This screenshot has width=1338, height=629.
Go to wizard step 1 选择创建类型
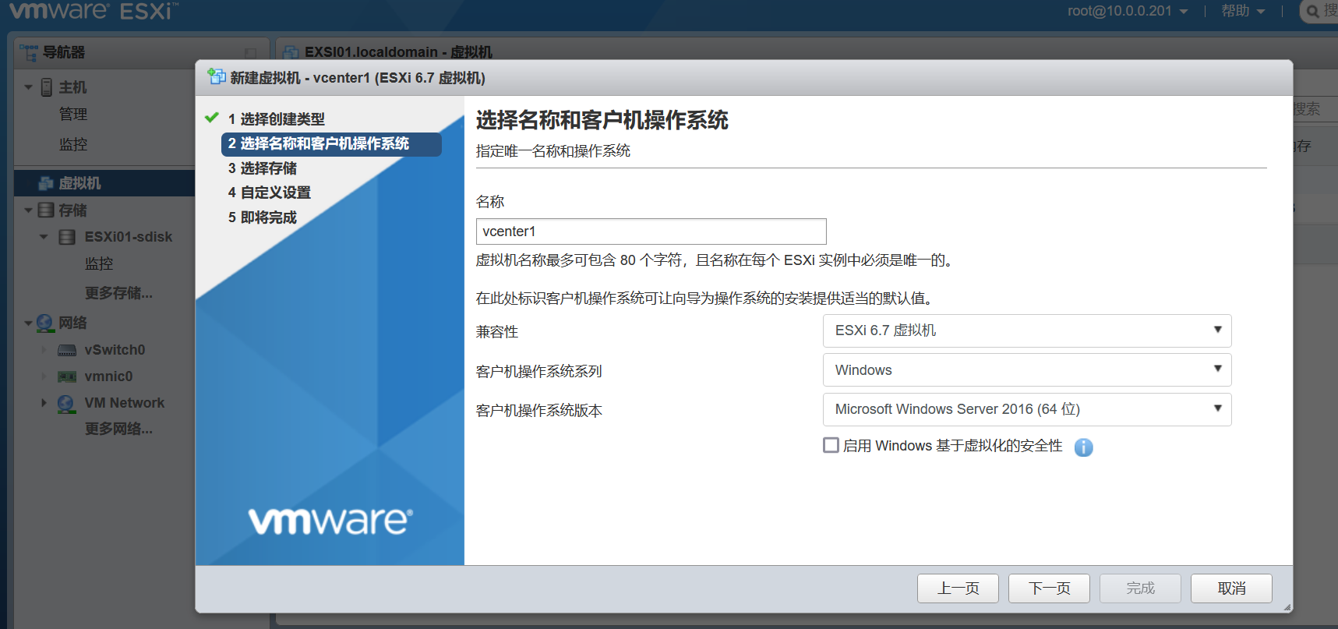(x=276, y=119)
